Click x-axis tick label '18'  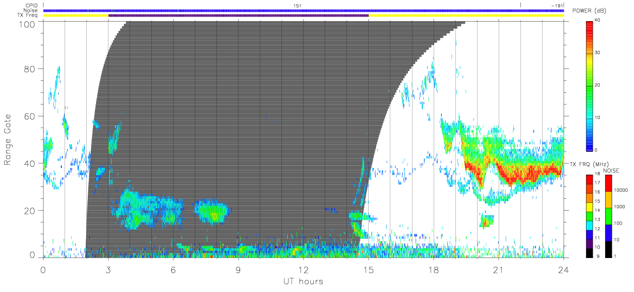click(x=434, y=269)
